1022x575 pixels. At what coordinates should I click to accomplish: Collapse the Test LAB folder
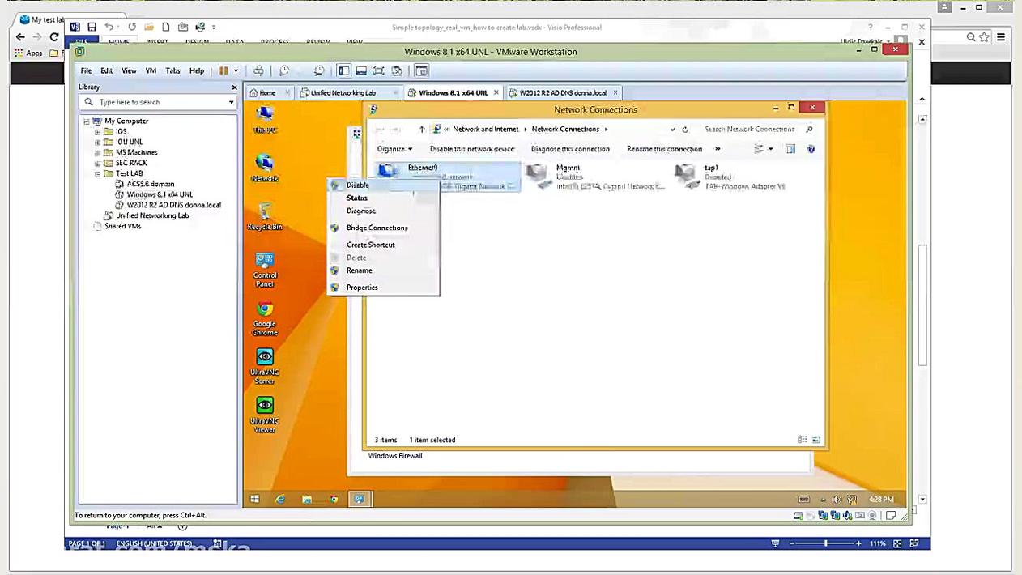97,174
